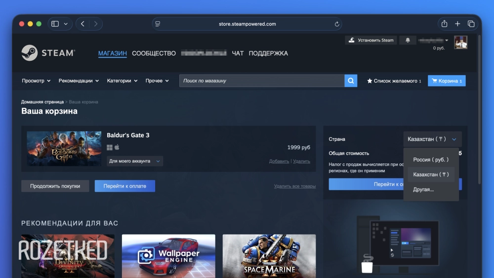
Task: Open the Страна country dropdown
Action: [x=432, y=139]
